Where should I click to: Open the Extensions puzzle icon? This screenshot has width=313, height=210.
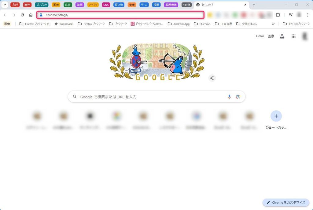click(278, 15)
